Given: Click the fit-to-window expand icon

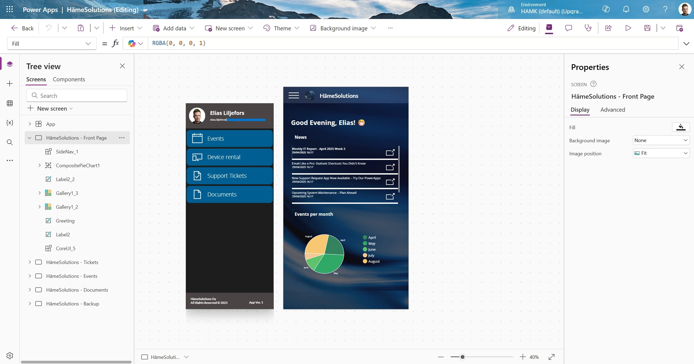Looking at the screenshot, I should (x=551, y=357).
